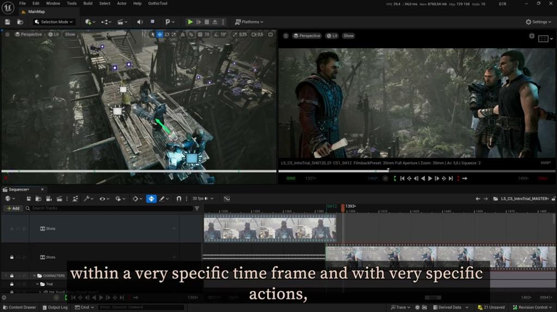Open the quick add content dropdown

90,22
